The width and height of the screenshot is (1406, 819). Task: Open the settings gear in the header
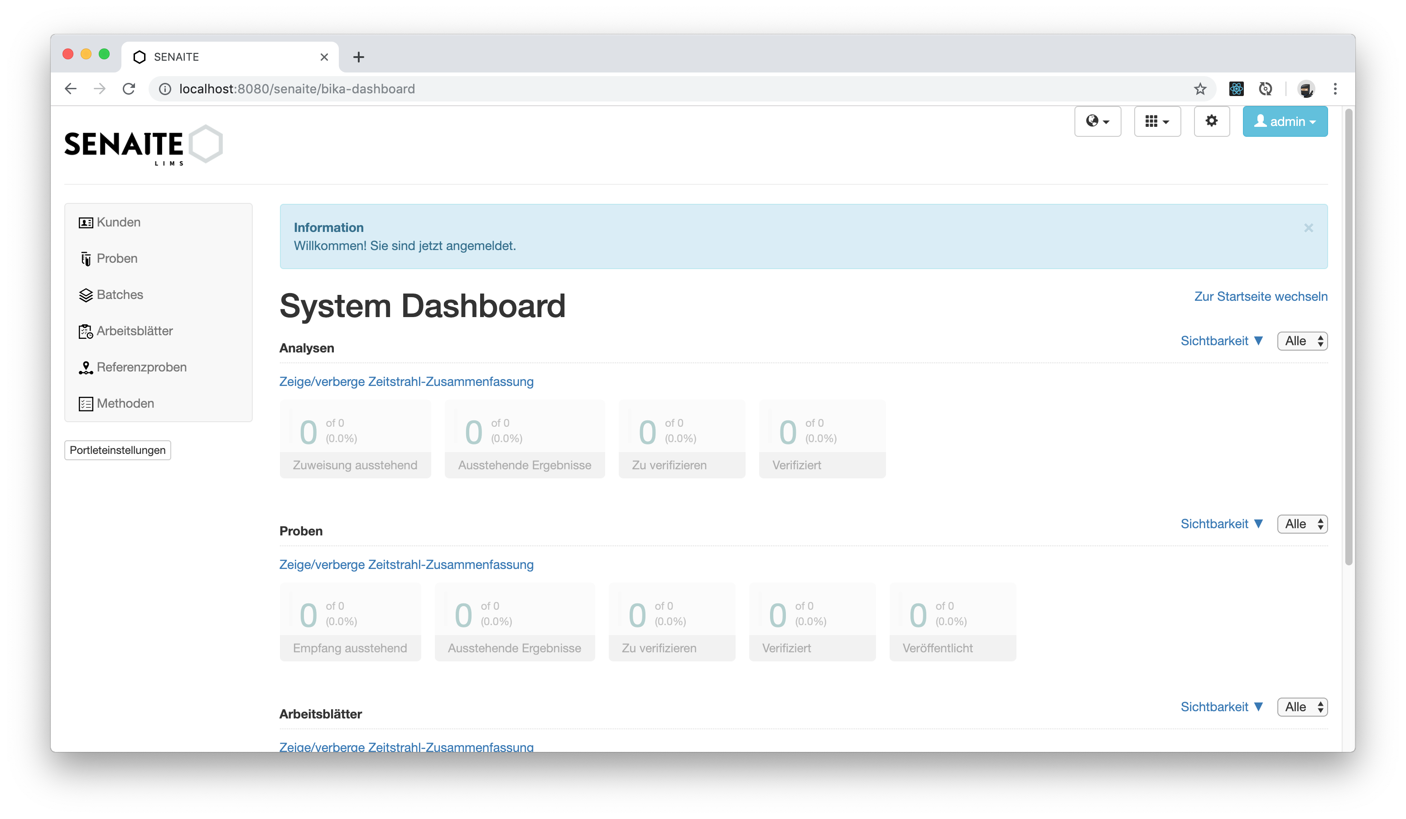click(x=1211, y=121)
